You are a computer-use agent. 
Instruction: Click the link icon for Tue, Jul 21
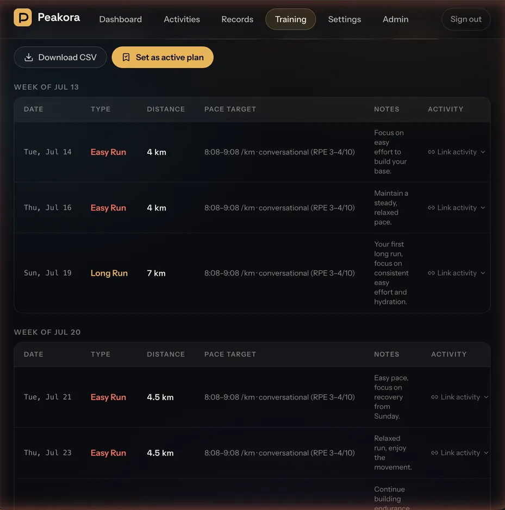click(x=434, y=397)
